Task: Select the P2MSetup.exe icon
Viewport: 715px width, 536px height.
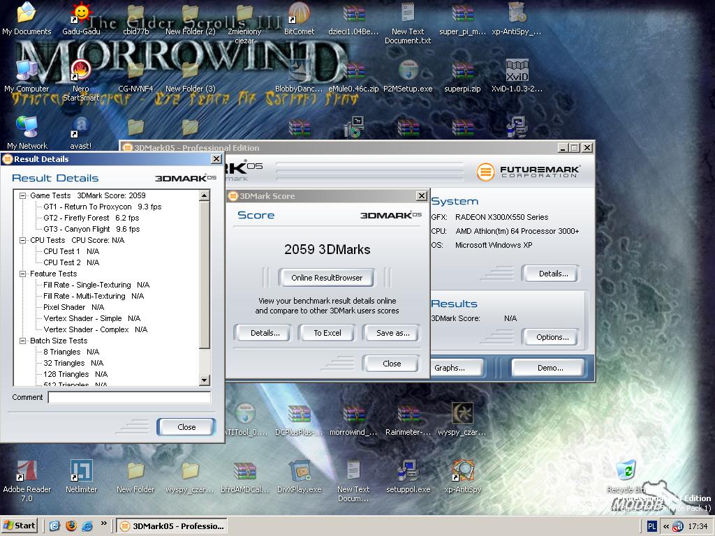Action: point(408,75)
